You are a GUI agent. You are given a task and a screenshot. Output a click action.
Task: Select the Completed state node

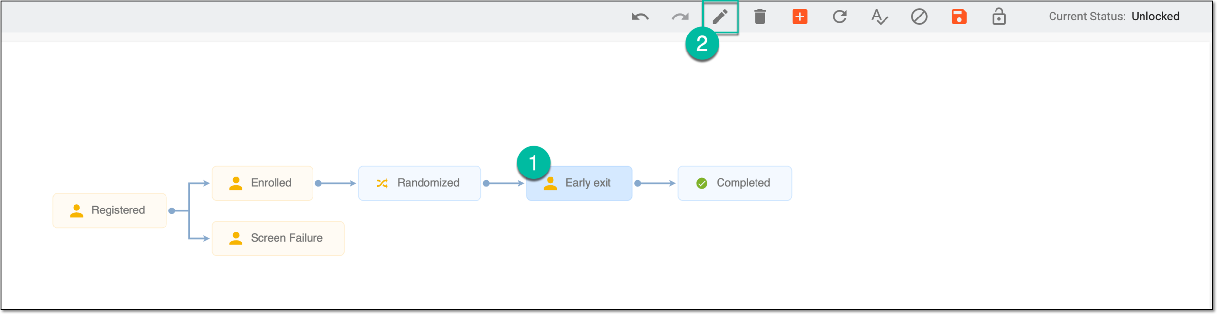tap(735, 183)
